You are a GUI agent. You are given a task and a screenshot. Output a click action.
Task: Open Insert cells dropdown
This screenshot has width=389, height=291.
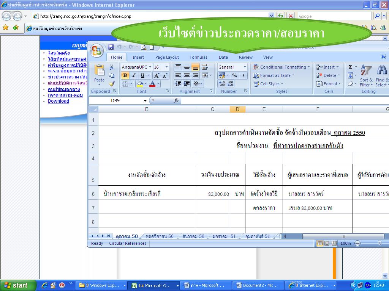[337, 67]
